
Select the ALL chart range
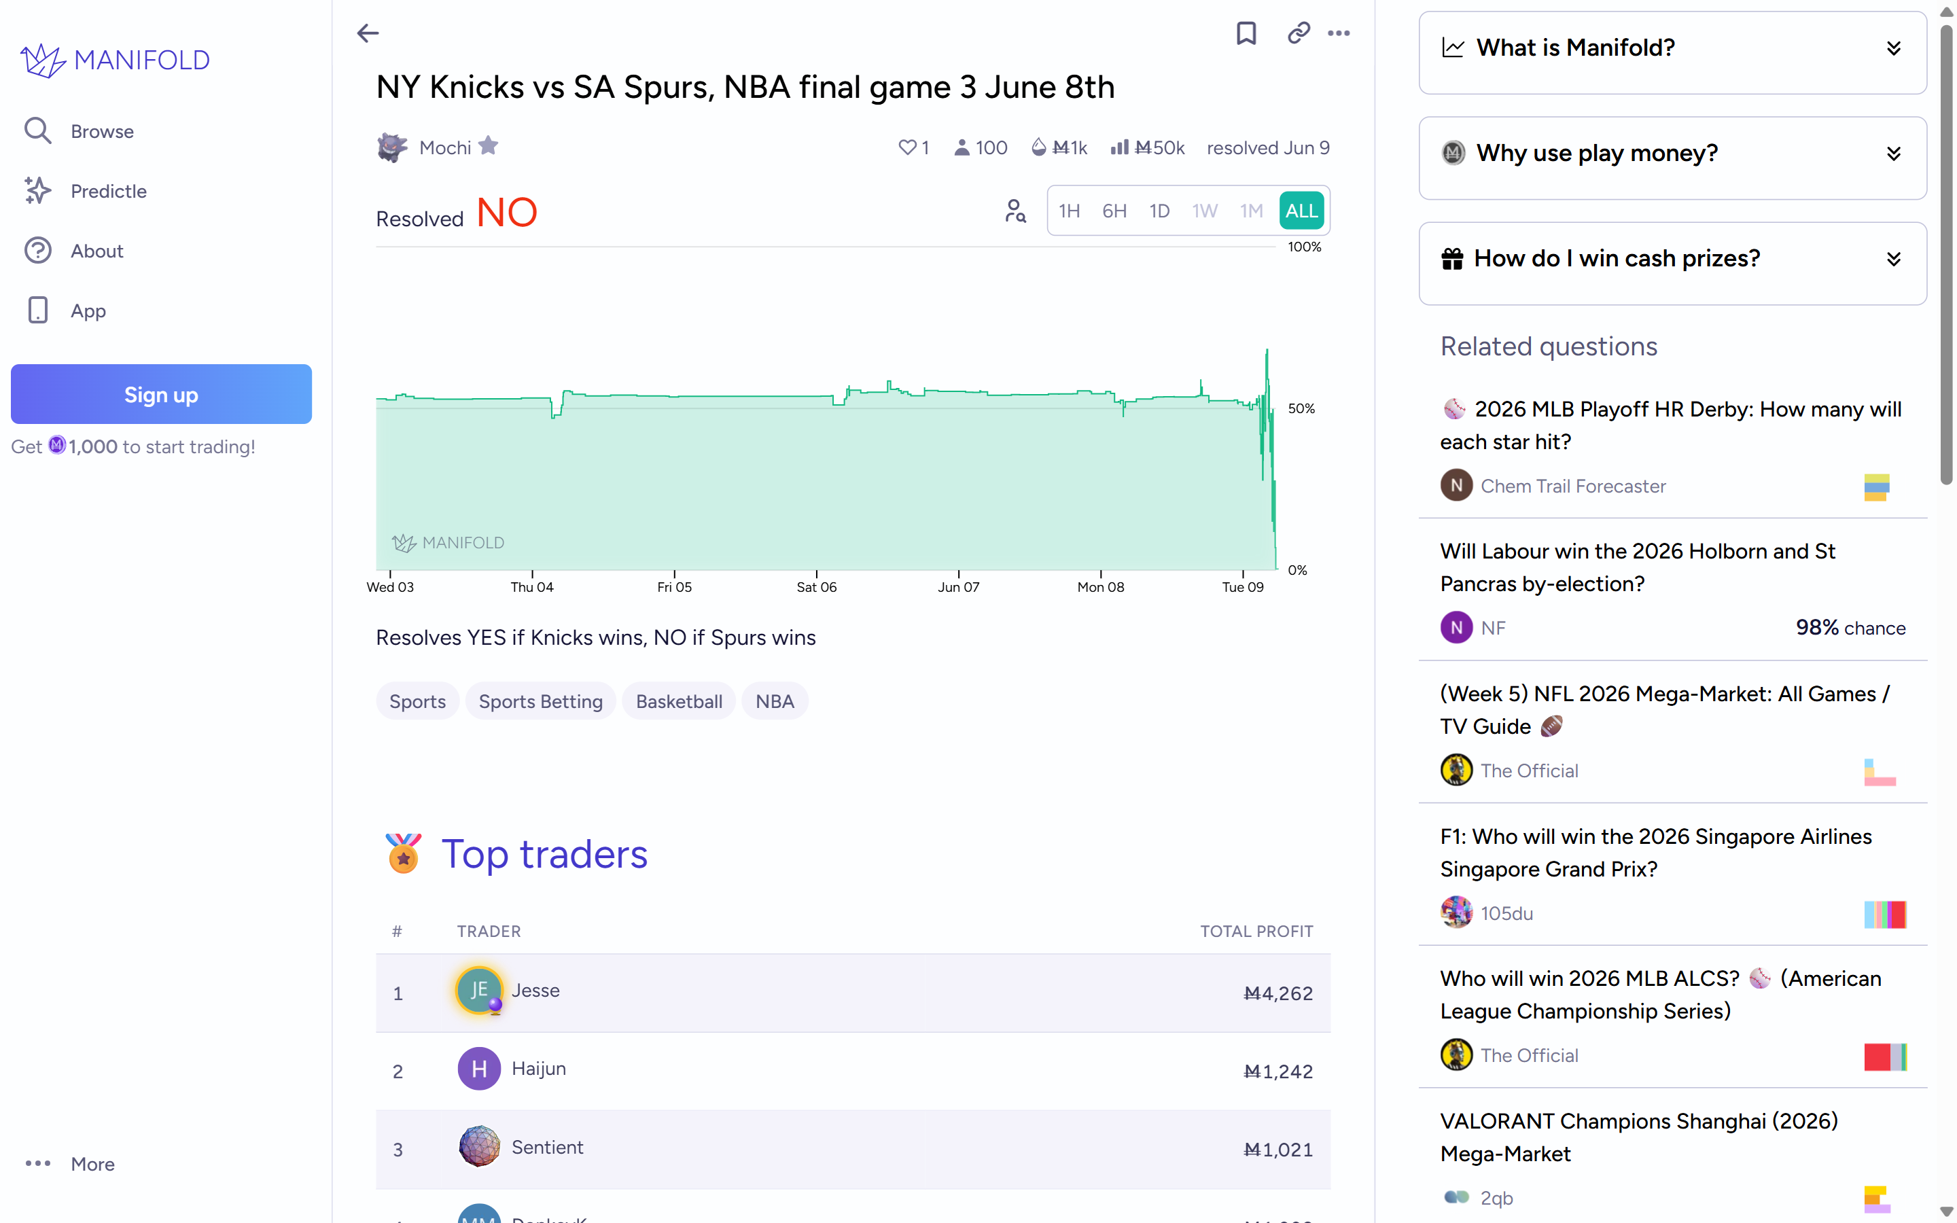tap(1301, 211)
